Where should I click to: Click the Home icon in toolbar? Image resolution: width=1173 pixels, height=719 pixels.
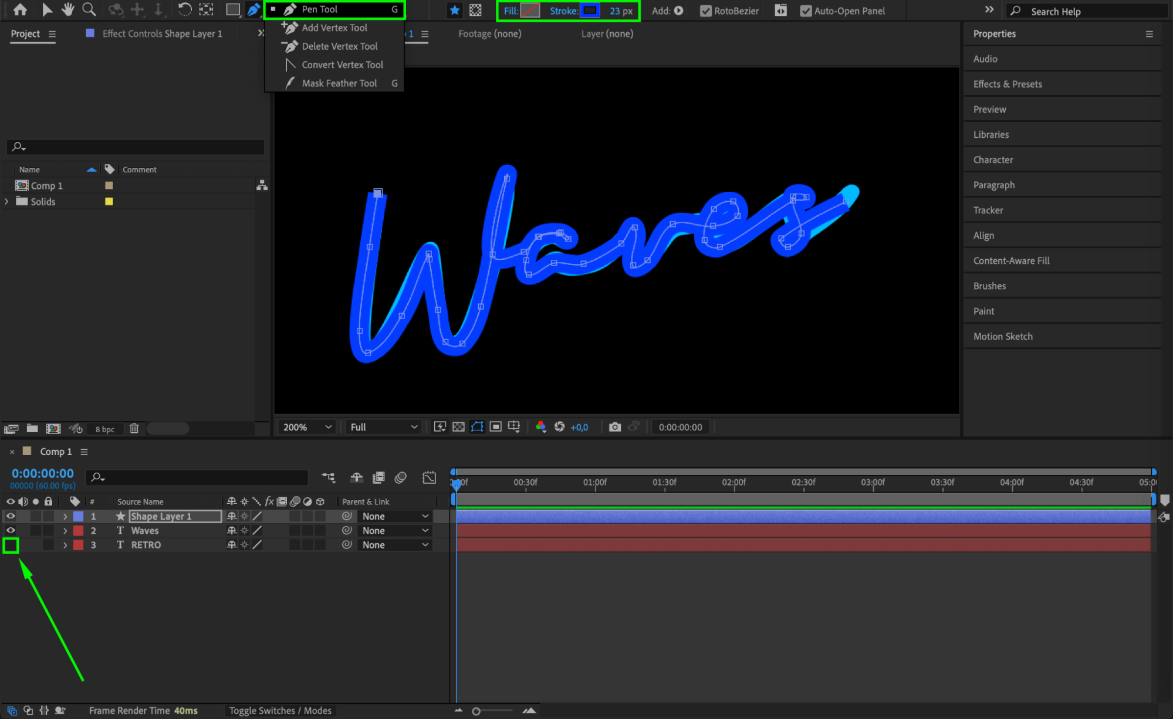coord(20,9)
